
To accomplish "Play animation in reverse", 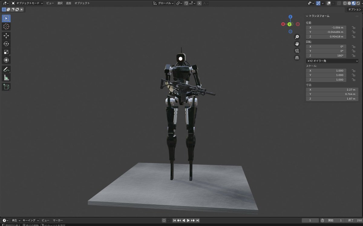I will [x=184, y=221].
